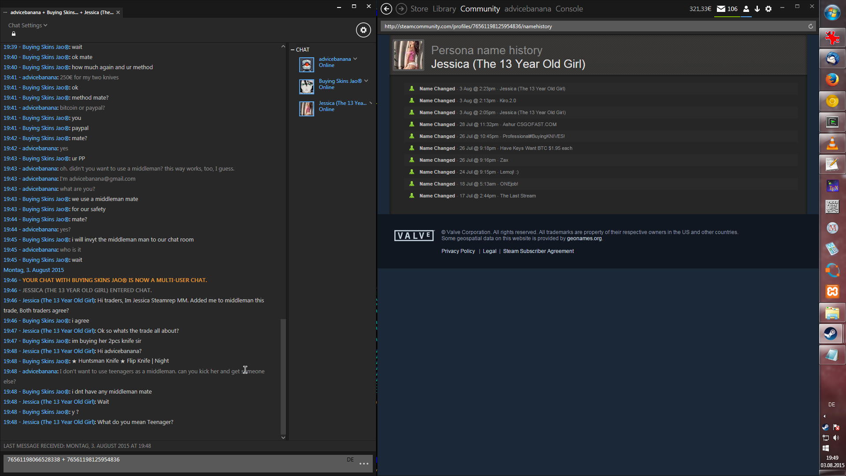
Task: Click the Steam browser forward arrow
Action: (401, 9)
